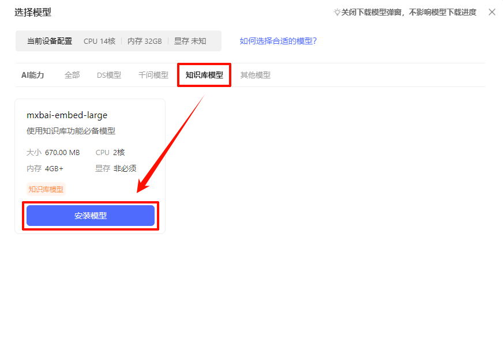Click the 使用知识库功能必备模型 description
Viewport: 503px width, 347px height.
point(71,131)
